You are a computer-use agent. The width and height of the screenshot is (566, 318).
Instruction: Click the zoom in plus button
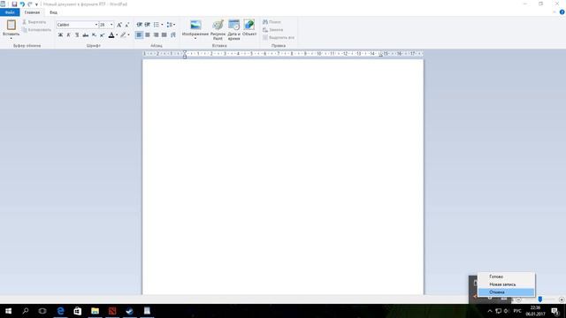tap(562, 299)
